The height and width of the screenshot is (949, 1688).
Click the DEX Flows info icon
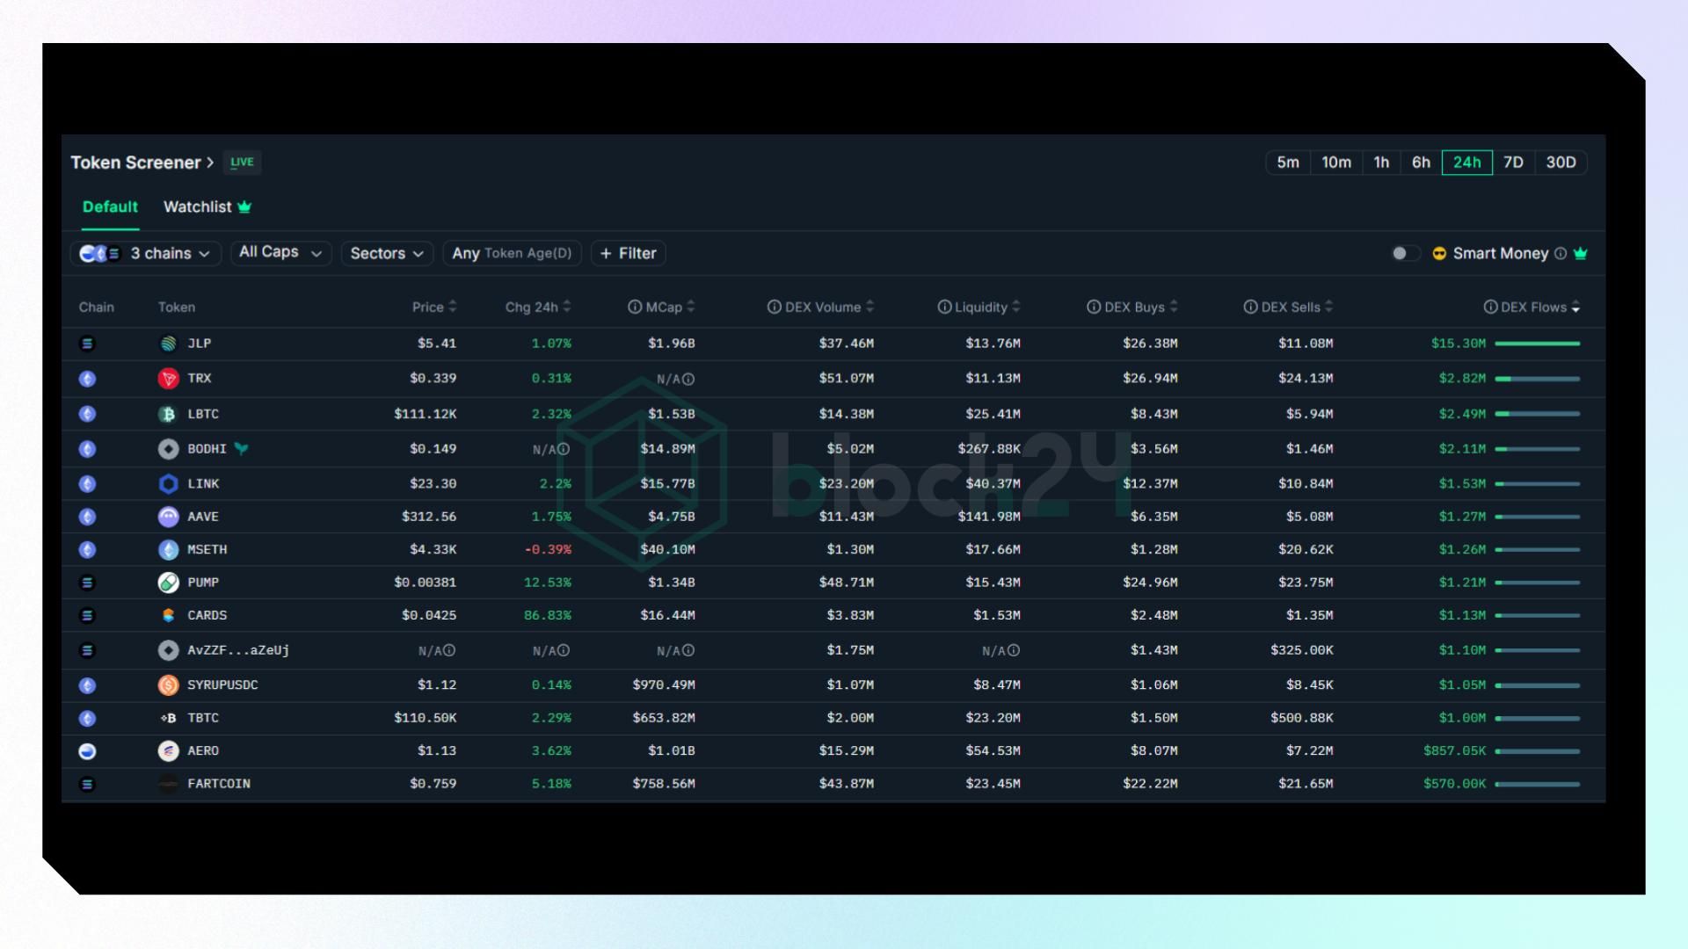pyautogui.click(x=1491, y=308)
